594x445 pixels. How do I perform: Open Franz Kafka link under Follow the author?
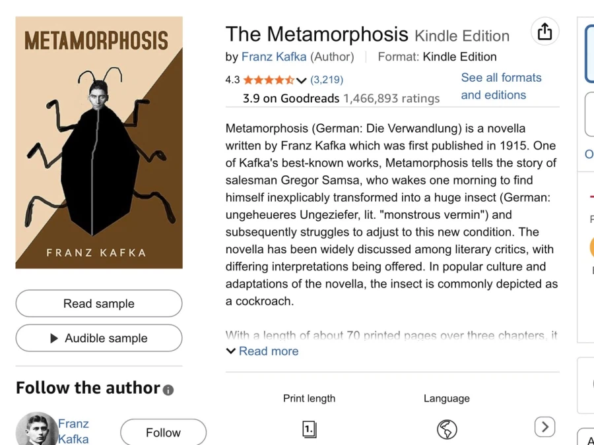pyautogui.click(x=73, y=431)
